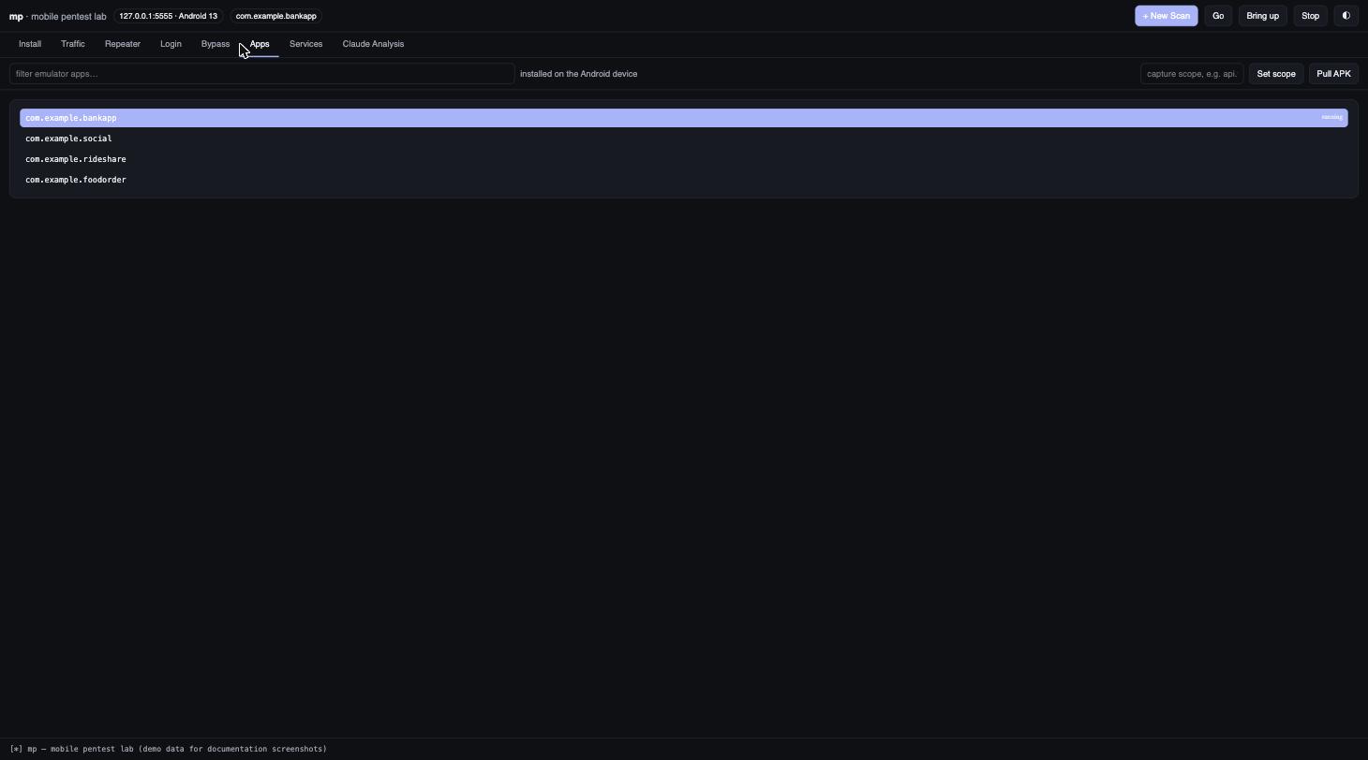The image size is (1368, 760).
Task: Open the Install tab
Action: (30, 44)
